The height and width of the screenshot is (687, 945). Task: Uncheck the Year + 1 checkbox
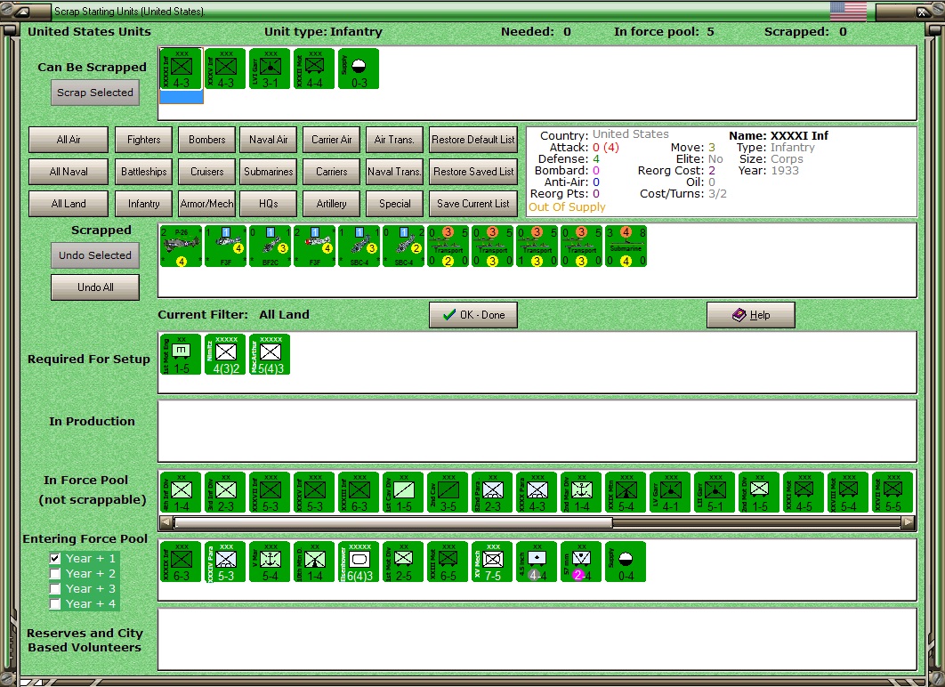(x=55, y=559)
